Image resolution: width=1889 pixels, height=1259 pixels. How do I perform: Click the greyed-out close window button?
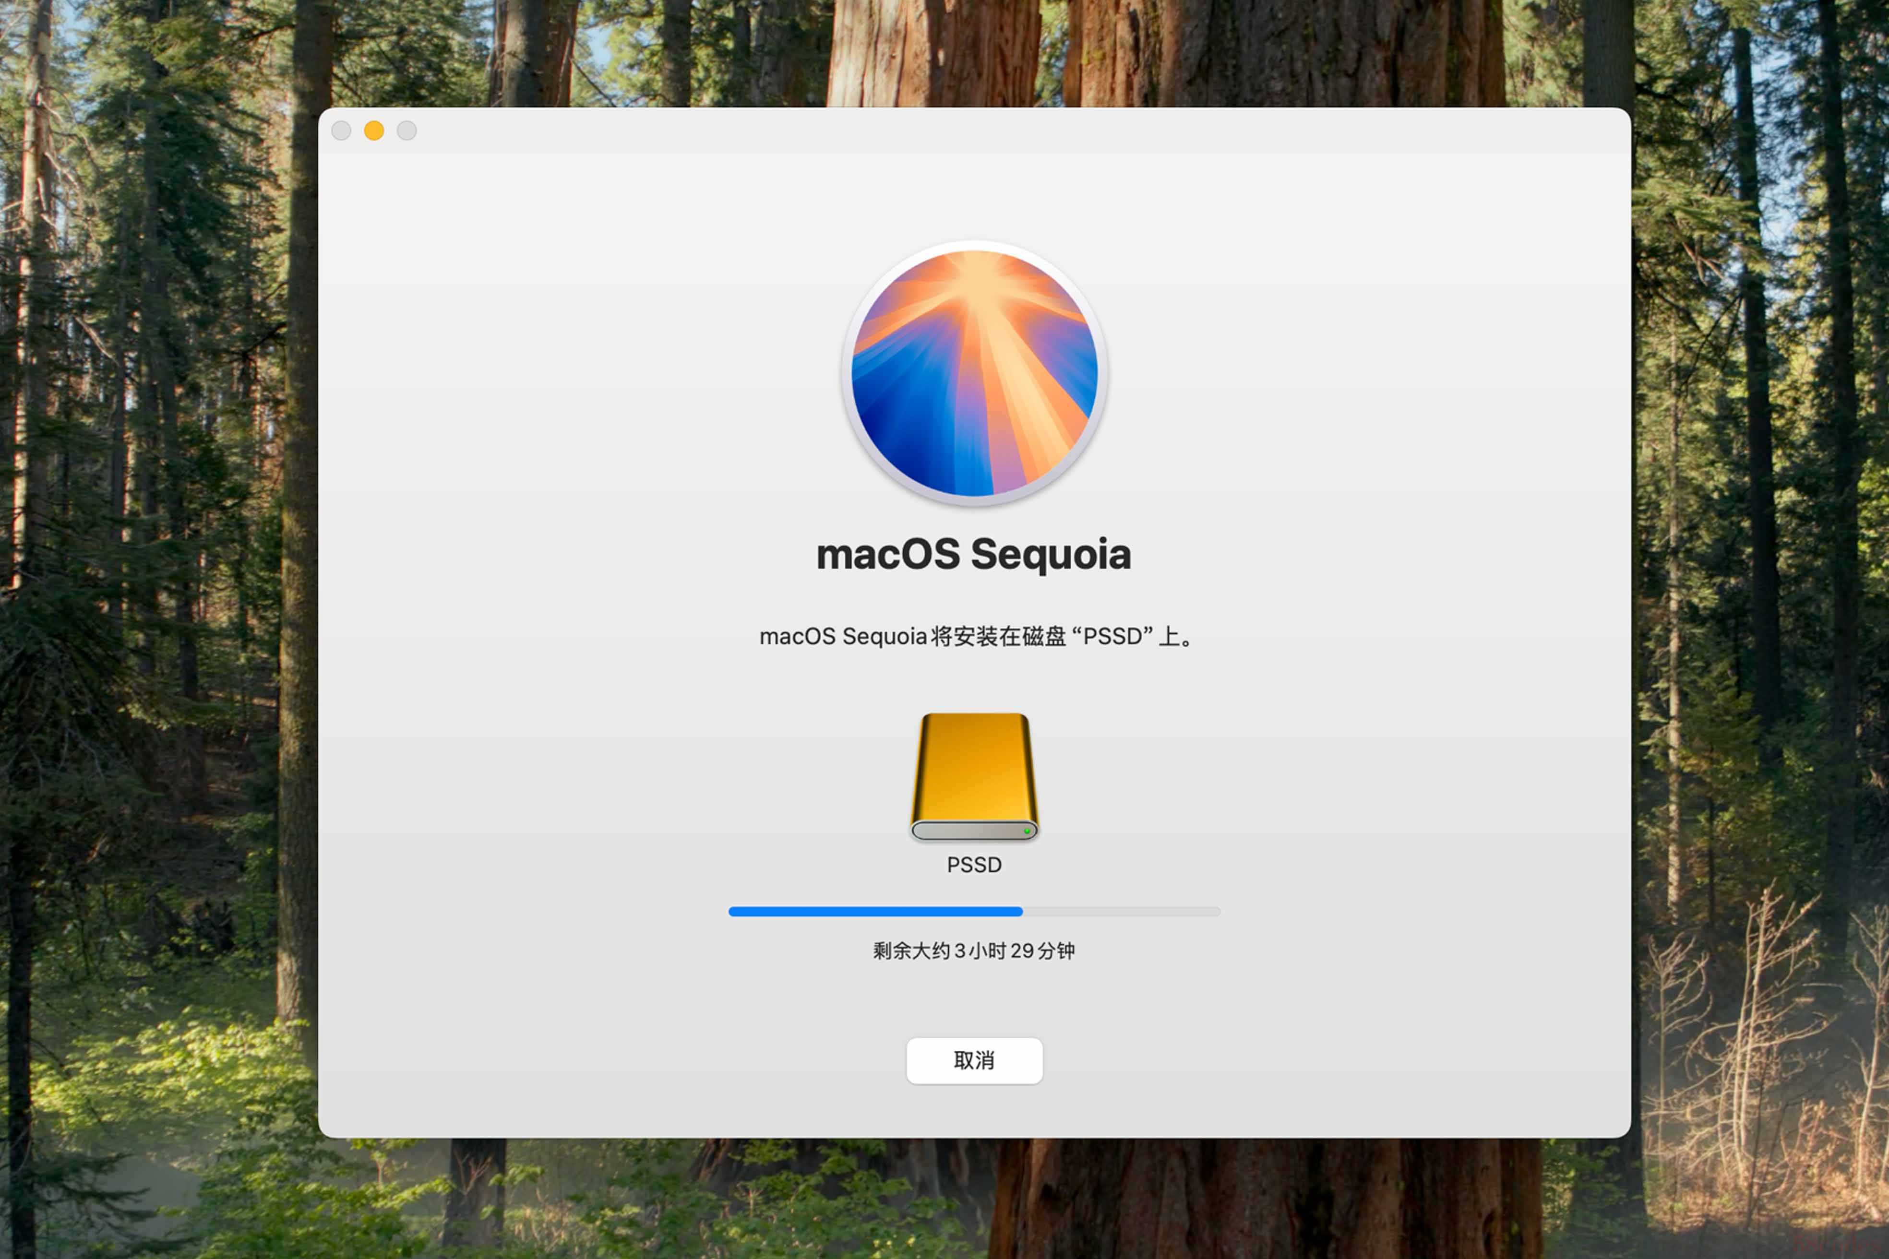(341, 131)
